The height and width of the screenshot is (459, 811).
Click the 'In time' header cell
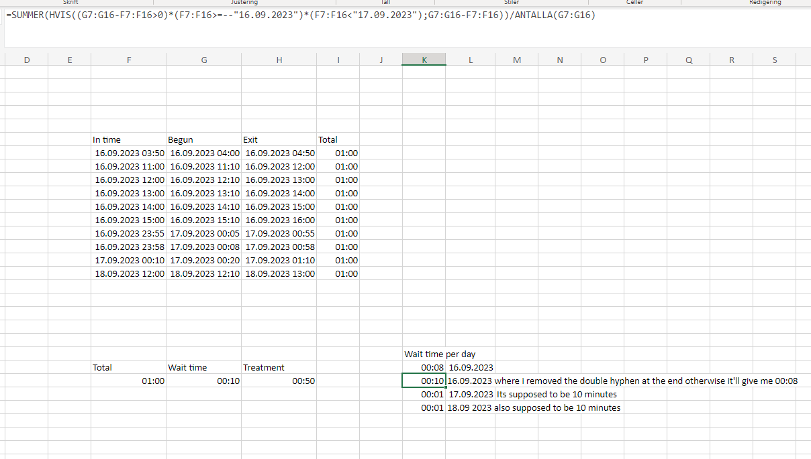pyautogui.click(x=106, y=139)
